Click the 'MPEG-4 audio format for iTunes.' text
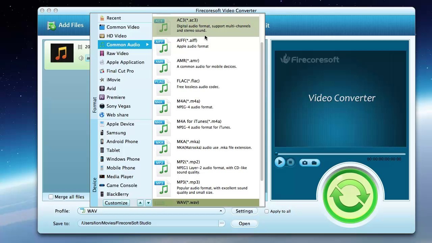Viewport: 432px width, 243px height. [204, 127]
